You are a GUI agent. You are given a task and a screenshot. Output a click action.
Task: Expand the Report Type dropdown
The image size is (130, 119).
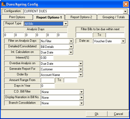(x=66, y=24)
